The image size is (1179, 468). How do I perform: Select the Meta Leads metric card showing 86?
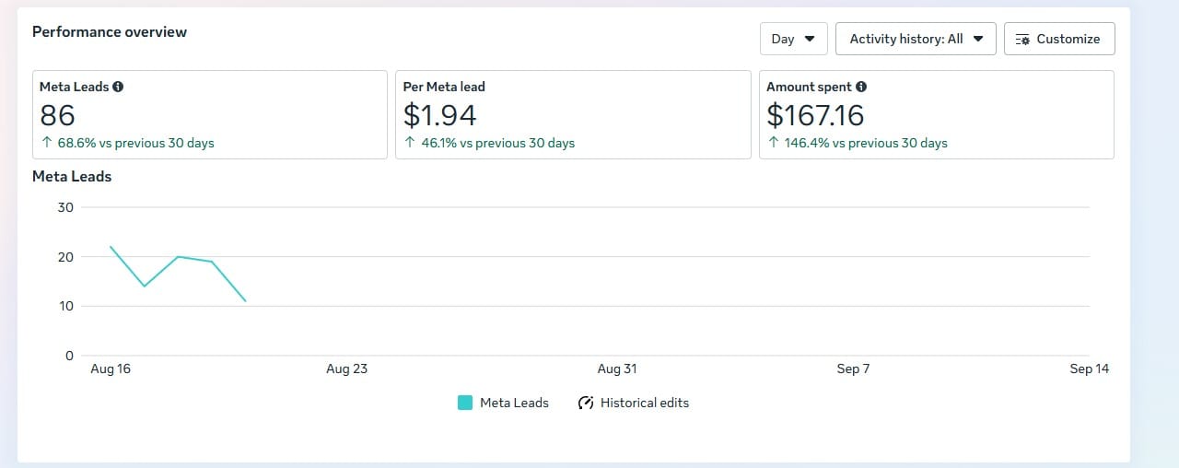(x=210, y=114)
